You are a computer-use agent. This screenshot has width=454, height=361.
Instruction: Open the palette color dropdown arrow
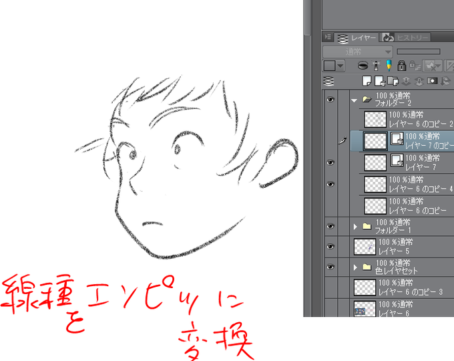pos(340,66)
